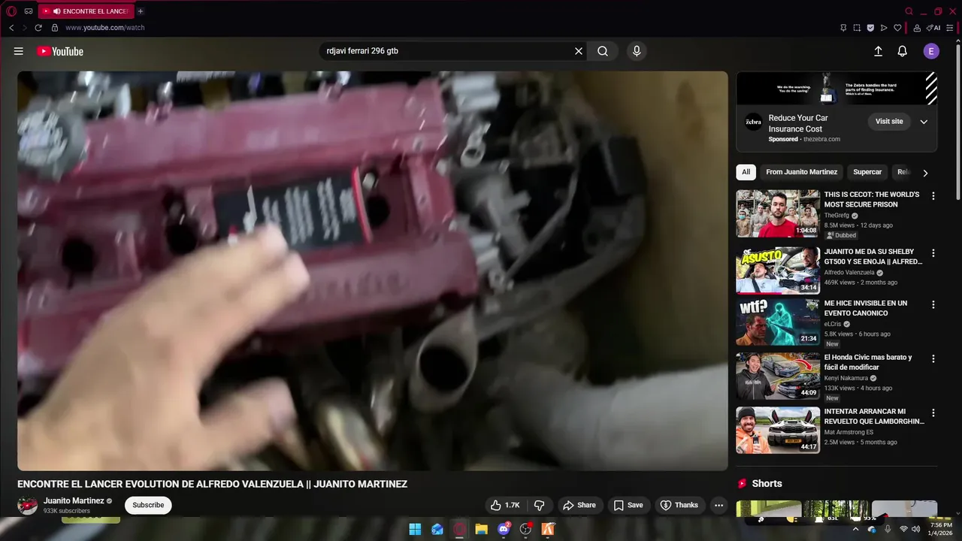Reload the current page
The width and height of the screenshot is (962, 541).
point(38,28)
